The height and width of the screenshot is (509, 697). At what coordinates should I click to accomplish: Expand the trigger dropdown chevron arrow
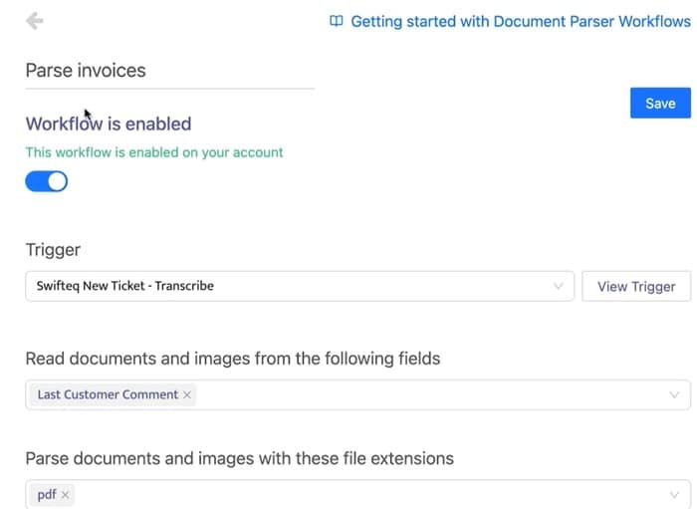click(559, 286)
